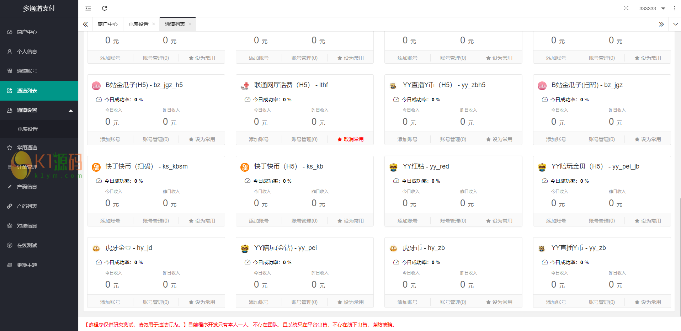This screenshot has width=681, height=331.
Task: Click the YY红钻 channel logo icon
Action: point(393,167)
